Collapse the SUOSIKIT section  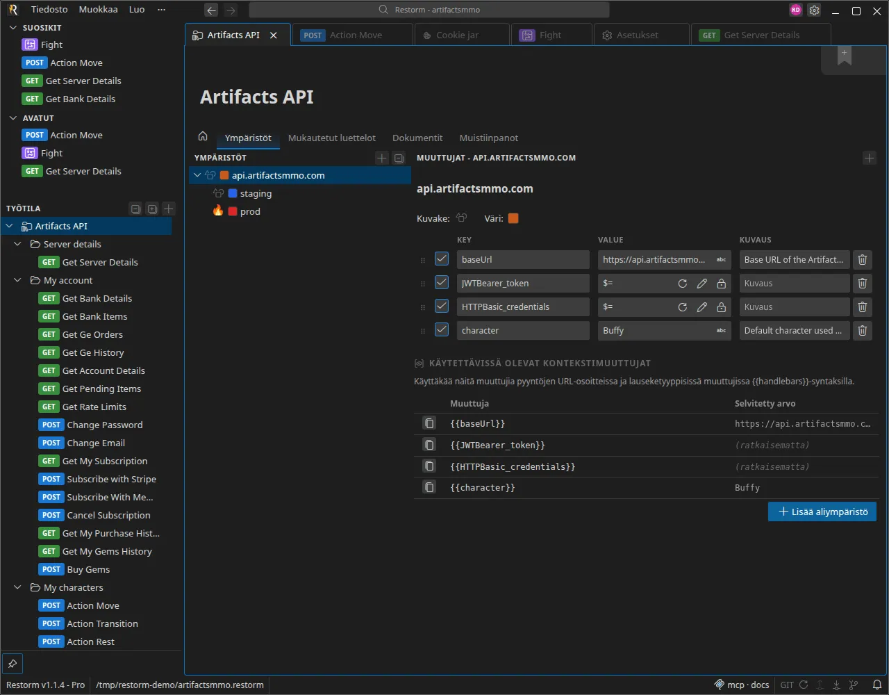(13, 28)
